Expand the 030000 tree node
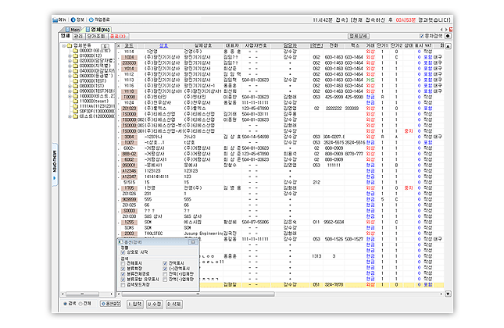 [x=70, y=66]
